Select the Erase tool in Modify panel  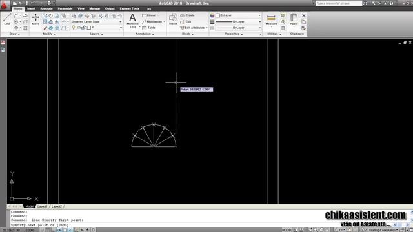[45, 28]
